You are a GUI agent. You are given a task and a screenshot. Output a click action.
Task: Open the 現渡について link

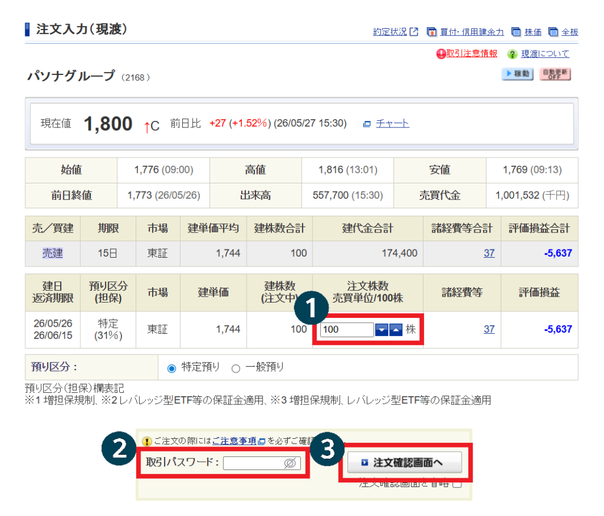[545, 54]
